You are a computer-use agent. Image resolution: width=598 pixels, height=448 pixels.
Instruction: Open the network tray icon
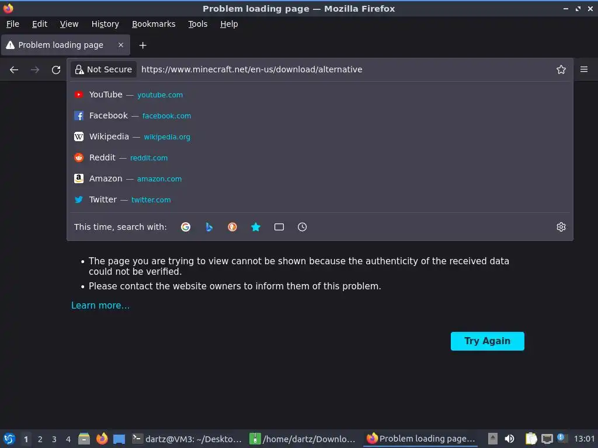click(547, 439)
